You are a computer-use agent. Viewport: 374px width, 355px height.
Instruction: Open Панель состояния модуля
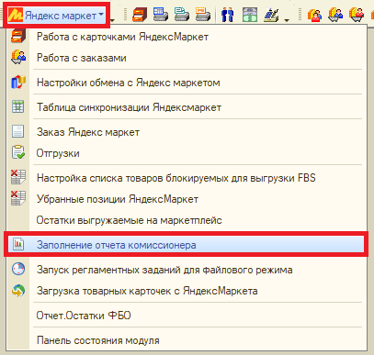click(187, 340)
